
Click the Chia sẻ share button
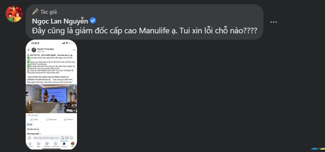[68, 120]
